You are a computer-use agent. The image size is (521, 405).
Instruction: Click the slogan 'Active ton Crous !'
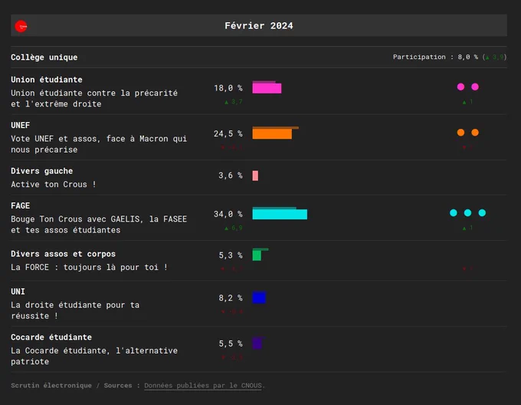point(54,184)
